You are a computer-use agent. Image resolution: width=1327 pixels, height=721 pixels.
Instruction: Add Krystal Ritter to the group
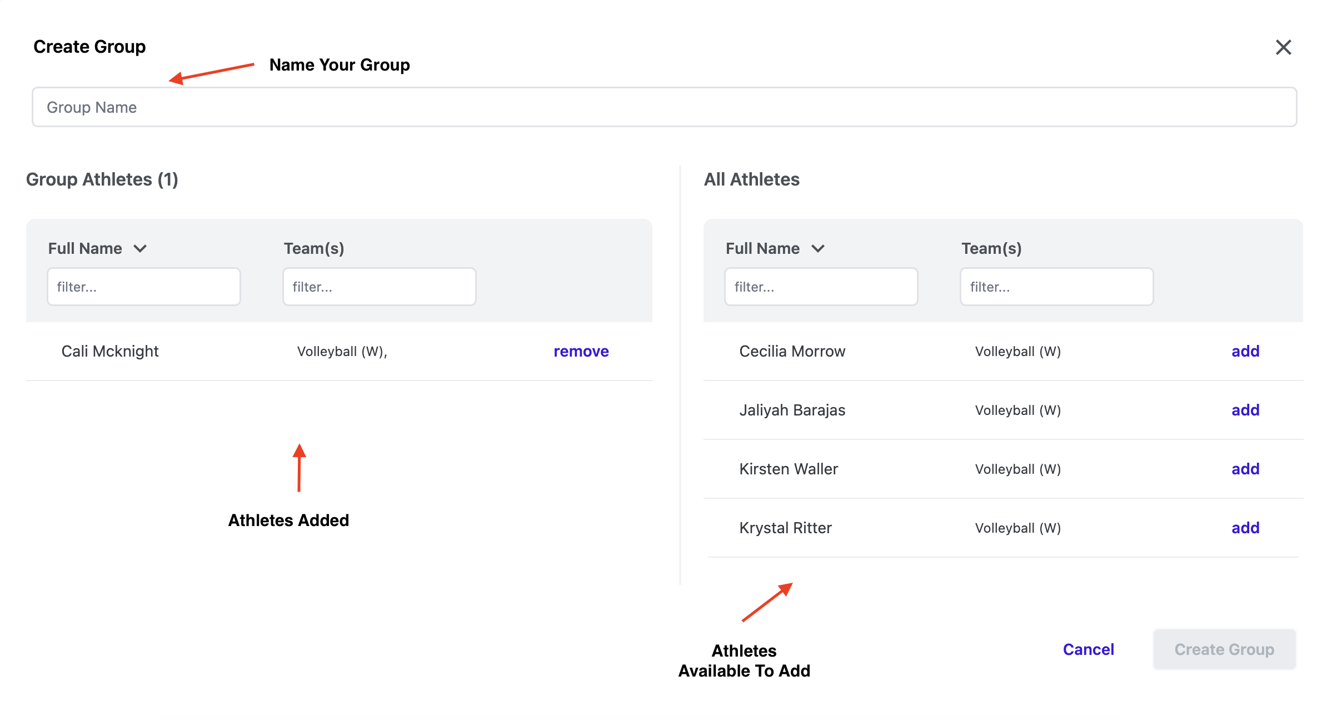pyautogui.click(x=1245, y=528)
